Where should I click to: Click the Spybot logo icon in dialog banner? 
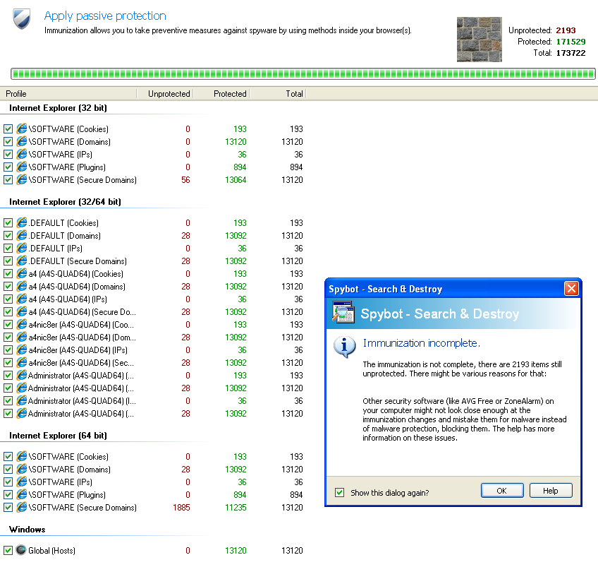343,313
